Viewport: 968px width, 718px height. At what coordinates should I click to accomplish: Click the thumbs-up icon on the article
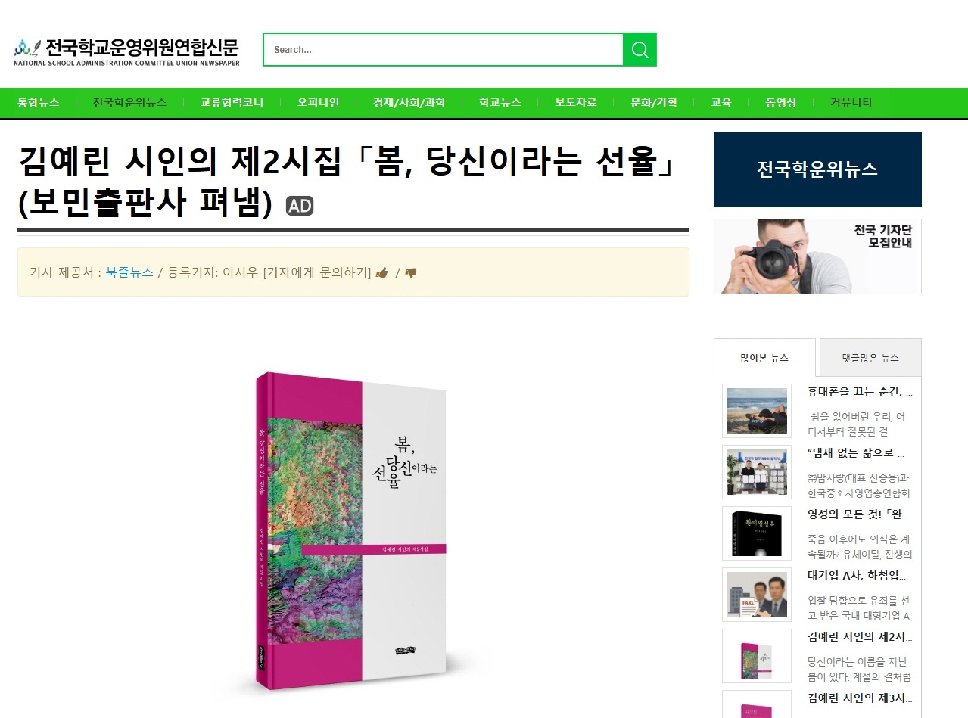pyautogui.click(x=382, y=273)
